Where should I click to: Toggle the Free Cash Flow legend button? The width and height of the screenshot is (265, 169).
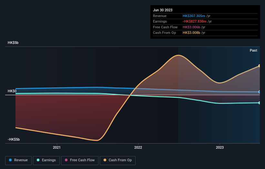pyautogui.click(x=80, y=160)
